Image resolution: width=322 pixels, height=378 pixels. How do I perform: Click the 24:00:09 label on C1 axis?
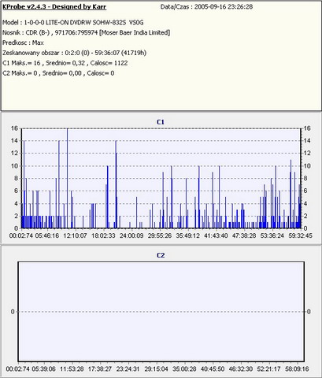tap(131, 235)
